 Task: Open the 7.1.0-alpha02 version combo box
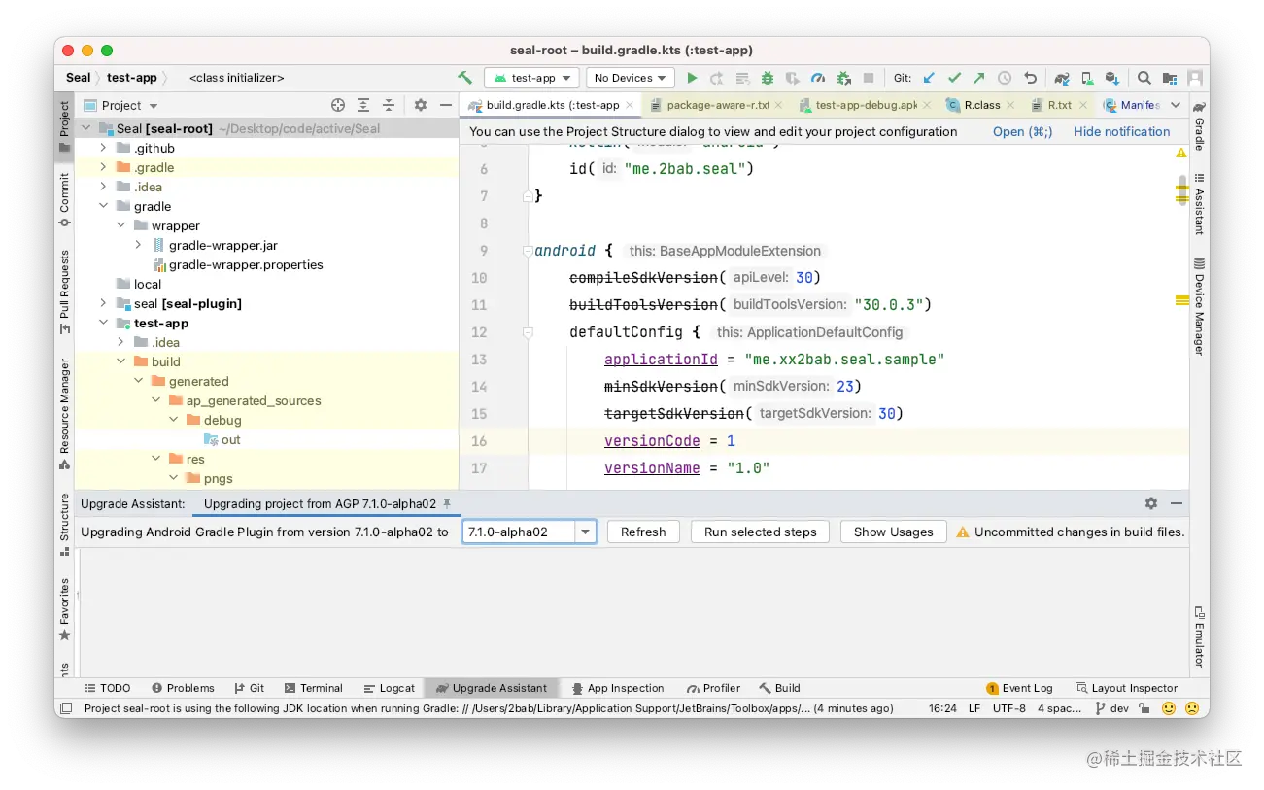point(530,532)
